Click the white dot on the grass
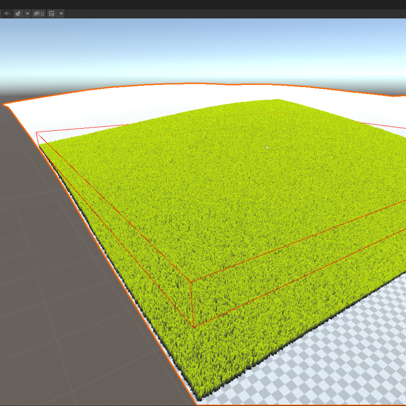Screen dimensions: 406x406 pyautogui.click(x=267, y=148)
